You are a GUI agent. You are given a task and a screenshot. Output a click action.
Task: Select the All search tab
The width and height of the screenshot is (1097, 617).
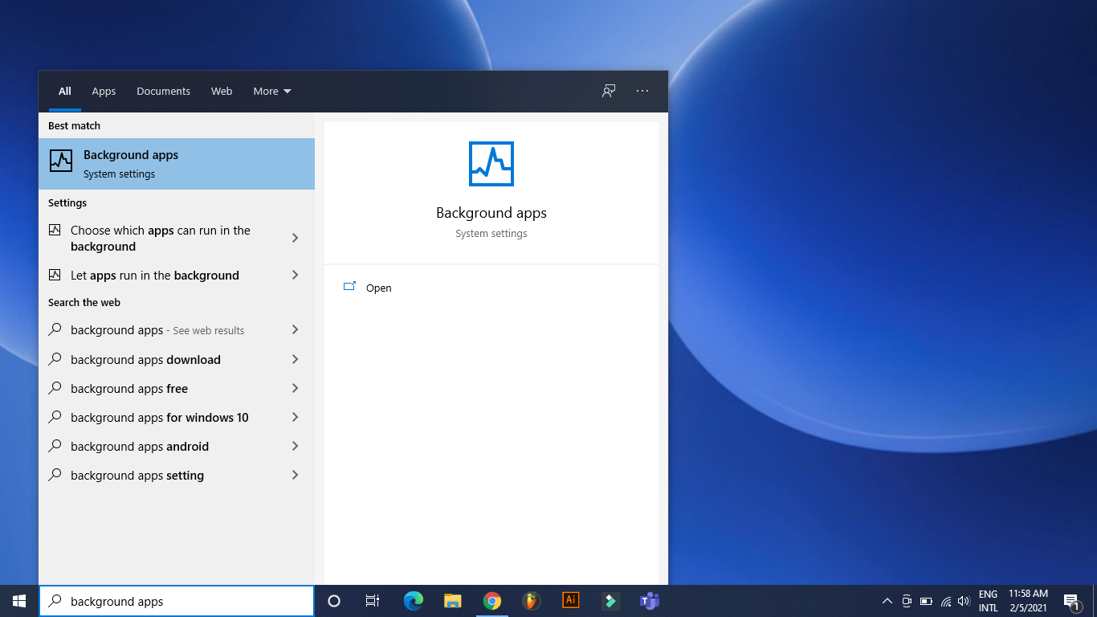click(65, 92)
